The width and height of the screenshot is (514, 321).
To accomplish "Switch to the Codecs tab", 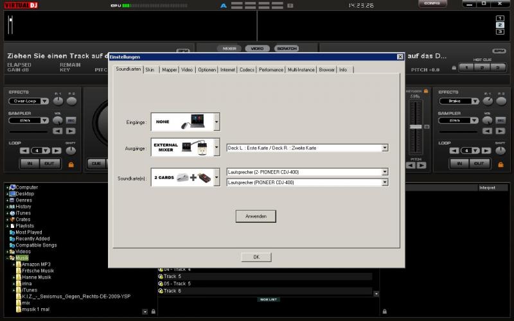I will (x=247, y=70).
